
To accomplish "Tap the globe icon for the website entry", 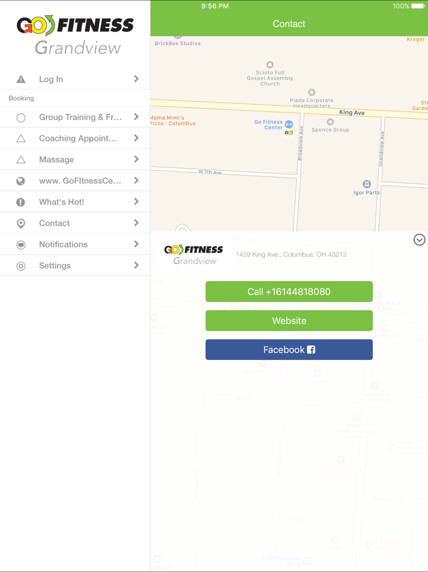I will [x=21, y=181].
